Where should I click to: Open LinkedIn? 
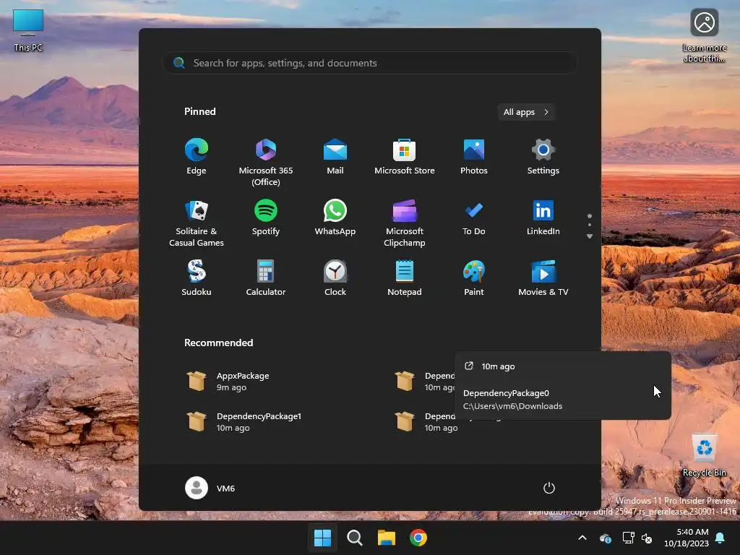[543, 218]
